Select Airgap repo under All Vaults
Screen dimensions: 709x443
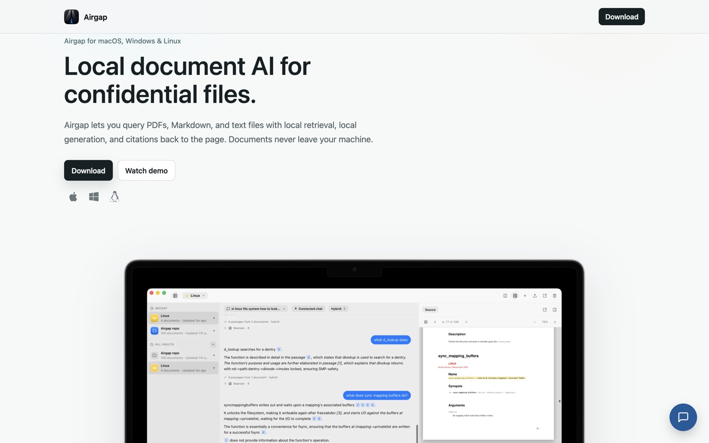coord(183,355)
